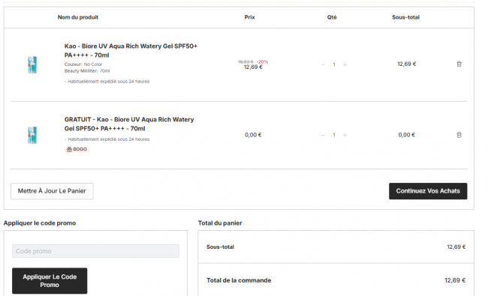Image resolution: width=488 pixels, height=296 pixels.
Task: Open Kao Biore UV Aqua Rich product link
Action: point(131,51)
